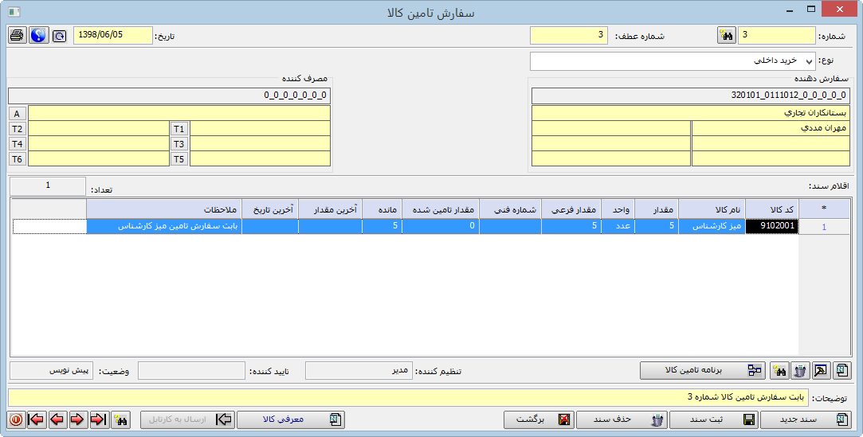
Task: Click the مقدار تامین شده column header
Action: coord(441,209)
